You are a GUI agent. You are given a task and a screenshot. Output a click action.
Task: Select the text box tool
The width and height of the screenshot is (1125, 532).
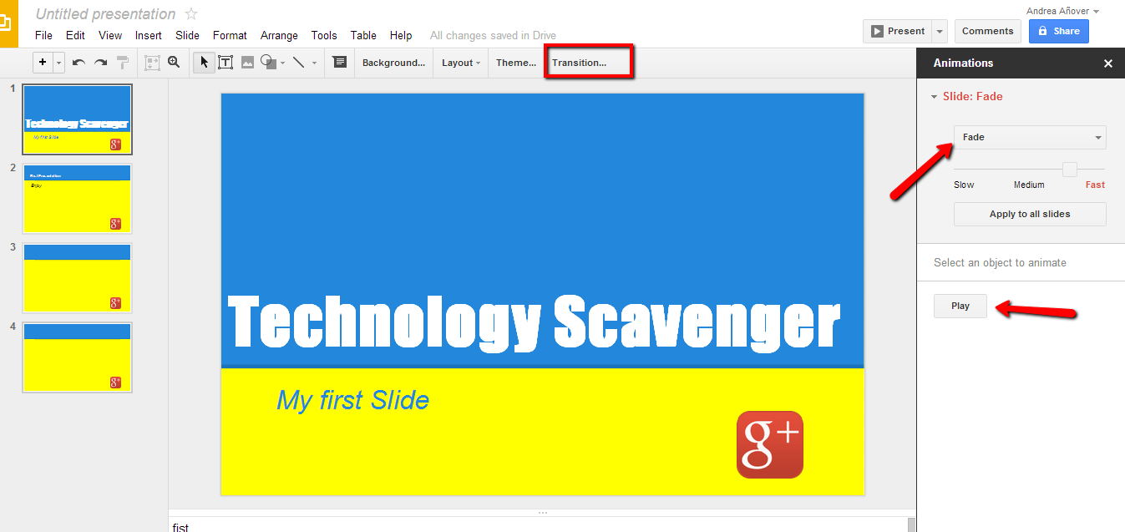[x=226, y=62]
